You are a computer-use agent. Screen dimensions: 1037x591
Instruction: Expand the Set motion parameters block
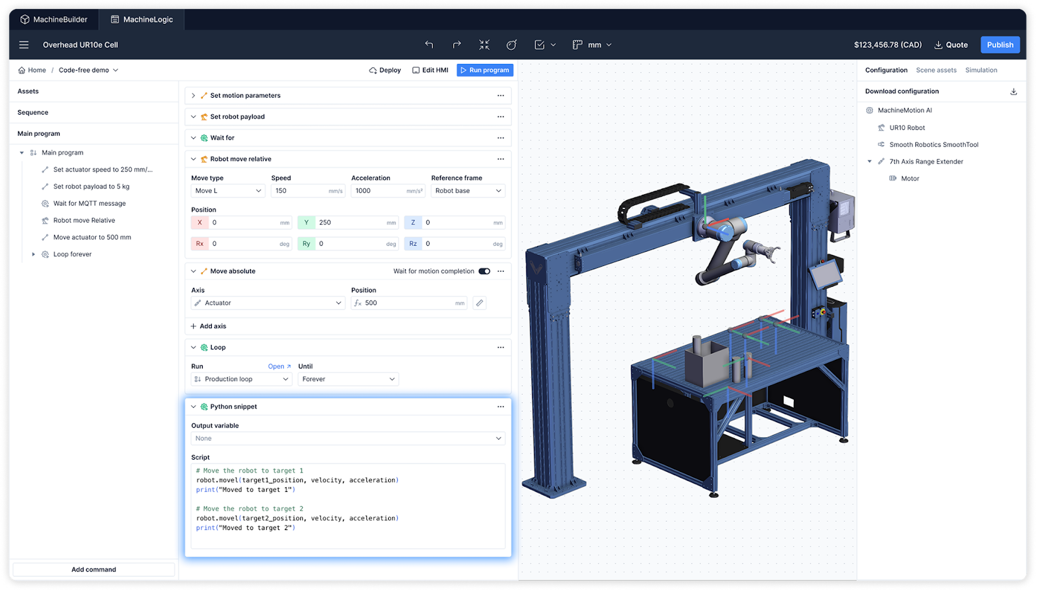(x=193, y=96)
